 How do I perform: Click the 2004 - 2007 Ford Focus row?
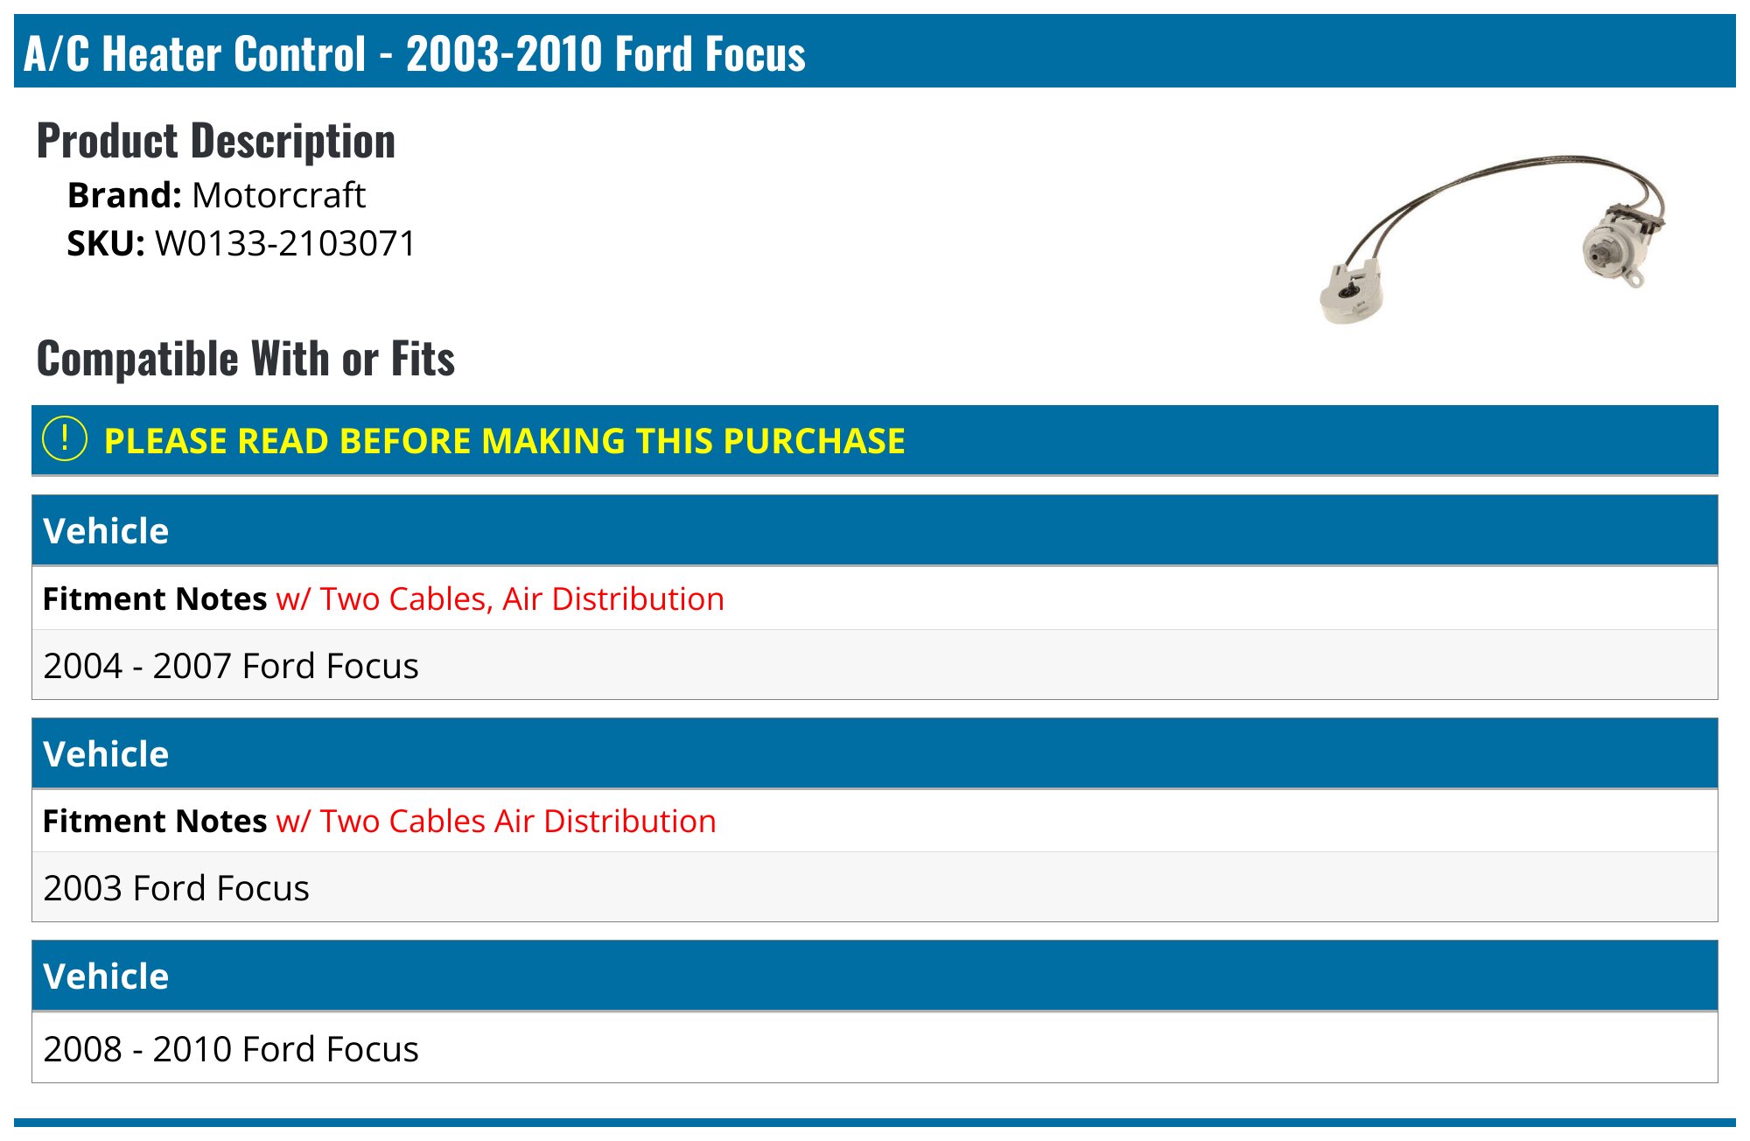(875, 665)
